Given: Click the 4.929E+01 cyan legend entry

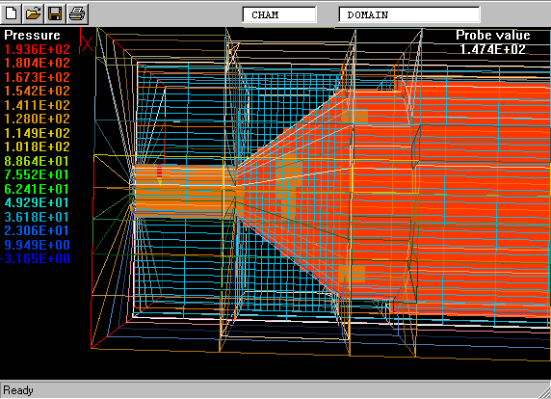Looking at the screenshot, I should point(38,202).
